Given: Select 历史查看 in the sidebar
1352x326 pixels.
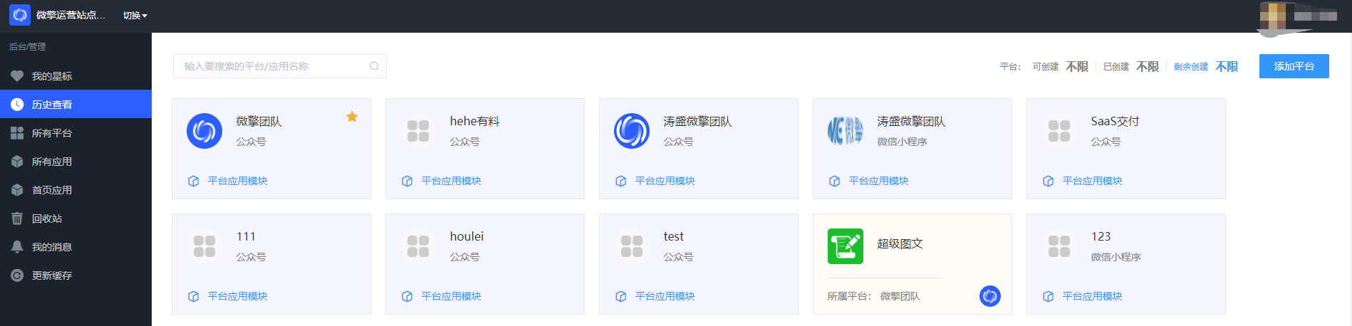Looking at the screenshot, I should (x=76, y=105).
